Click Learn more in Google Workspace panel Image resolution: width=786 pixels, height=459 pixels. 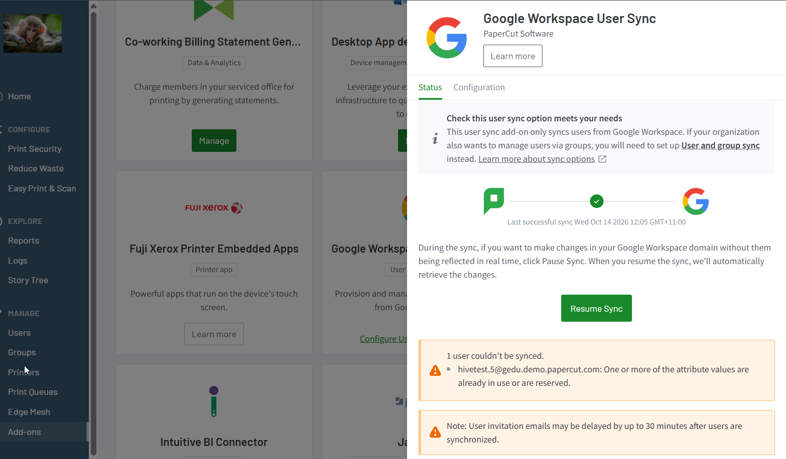512,56
